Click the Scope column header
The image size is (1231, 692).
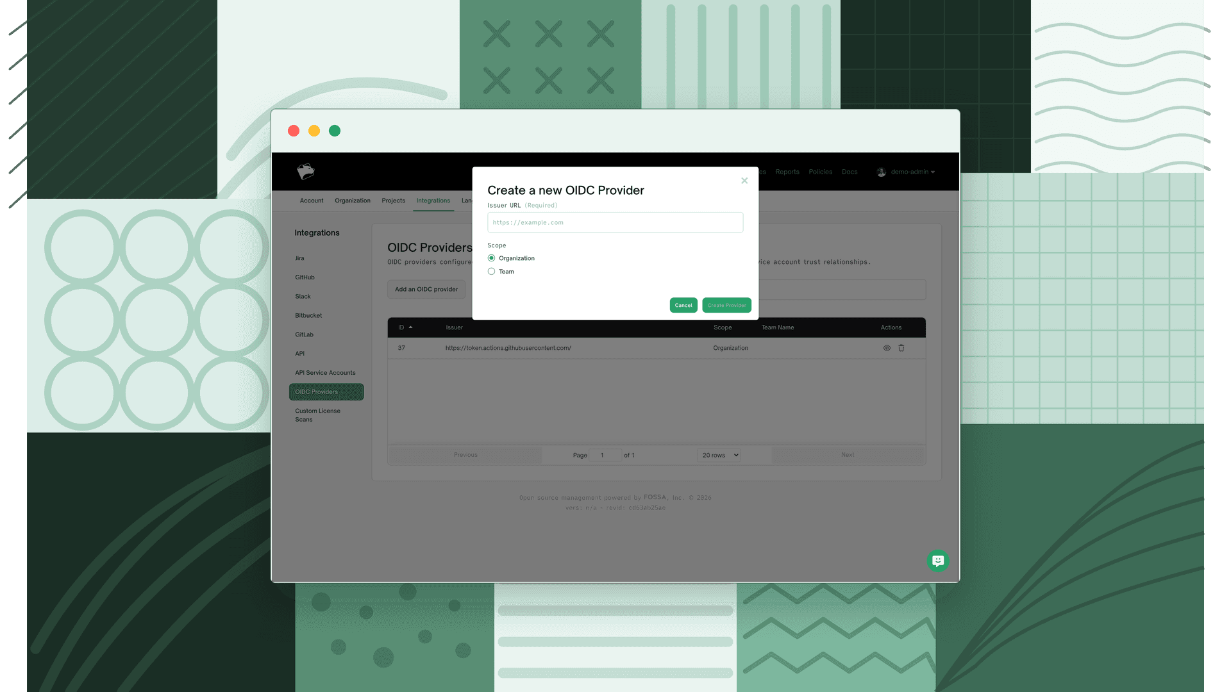click(x=723, y=327)
